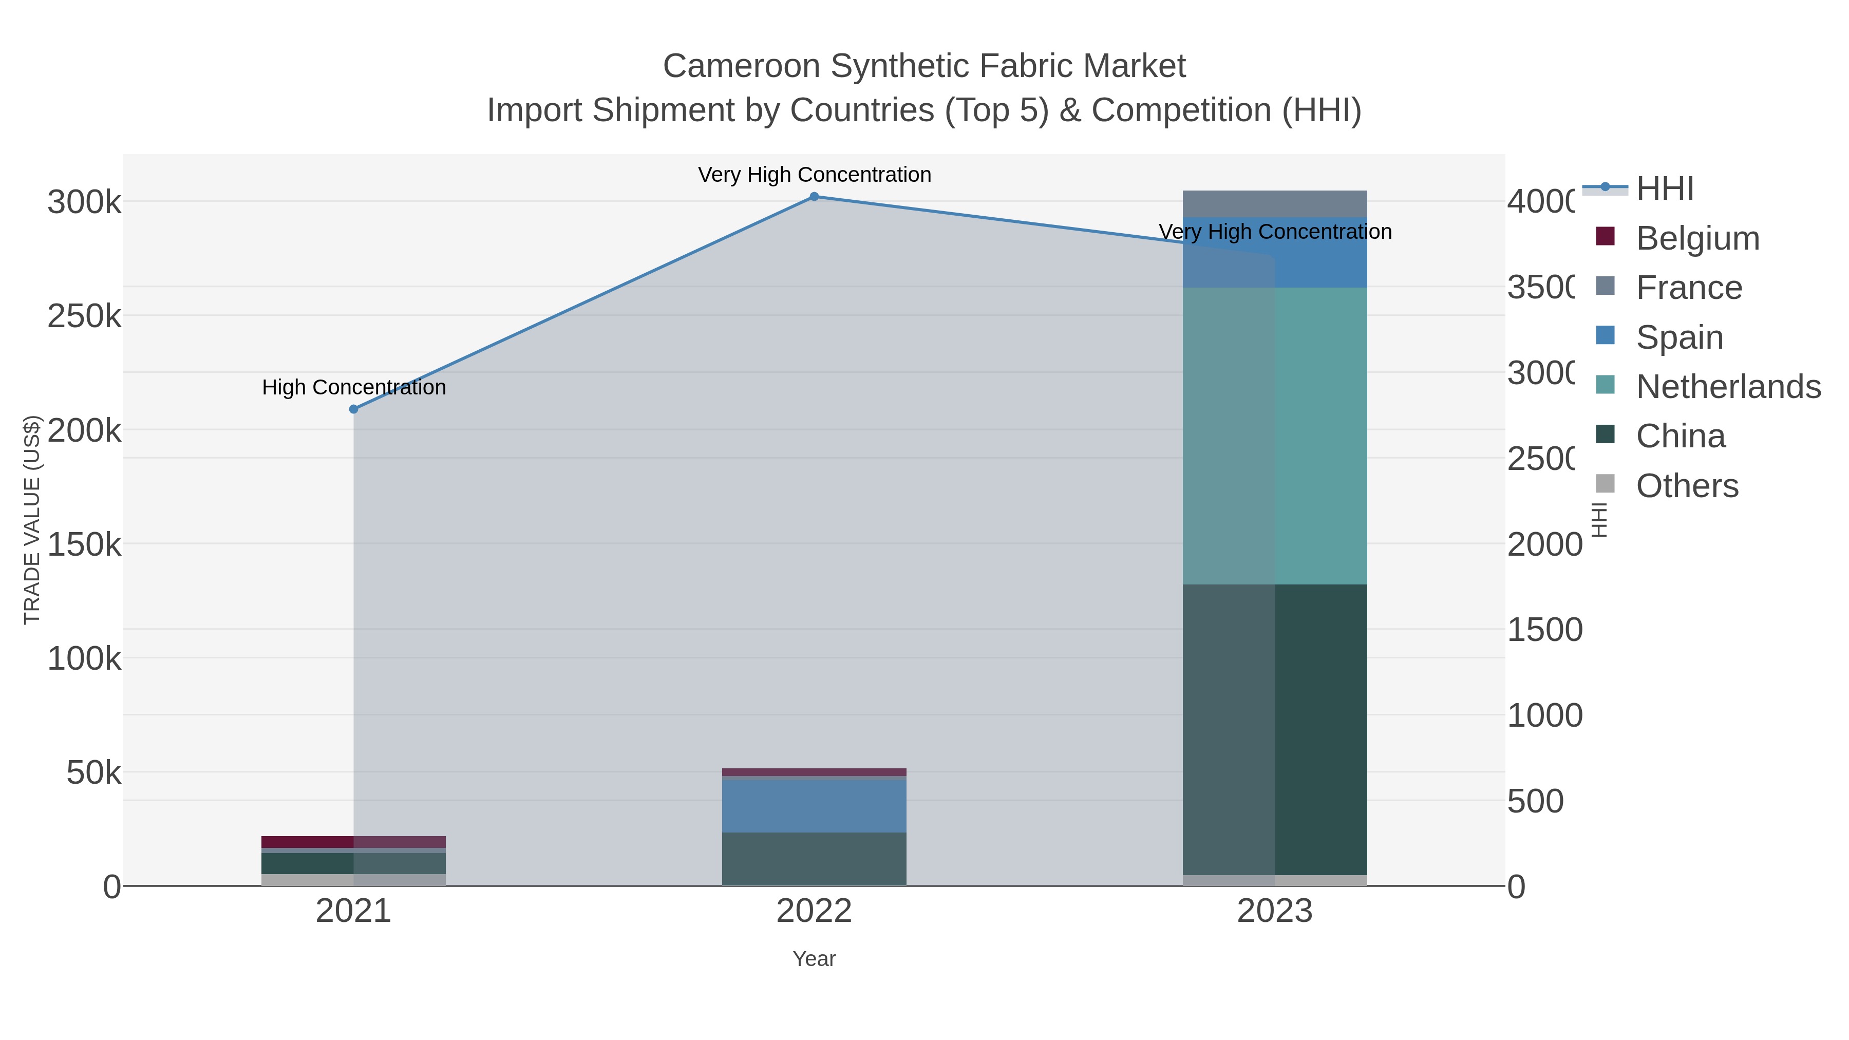Click the 2023 x-axis label
The image size is (1849, 1040).
[x=1275, y=912]
